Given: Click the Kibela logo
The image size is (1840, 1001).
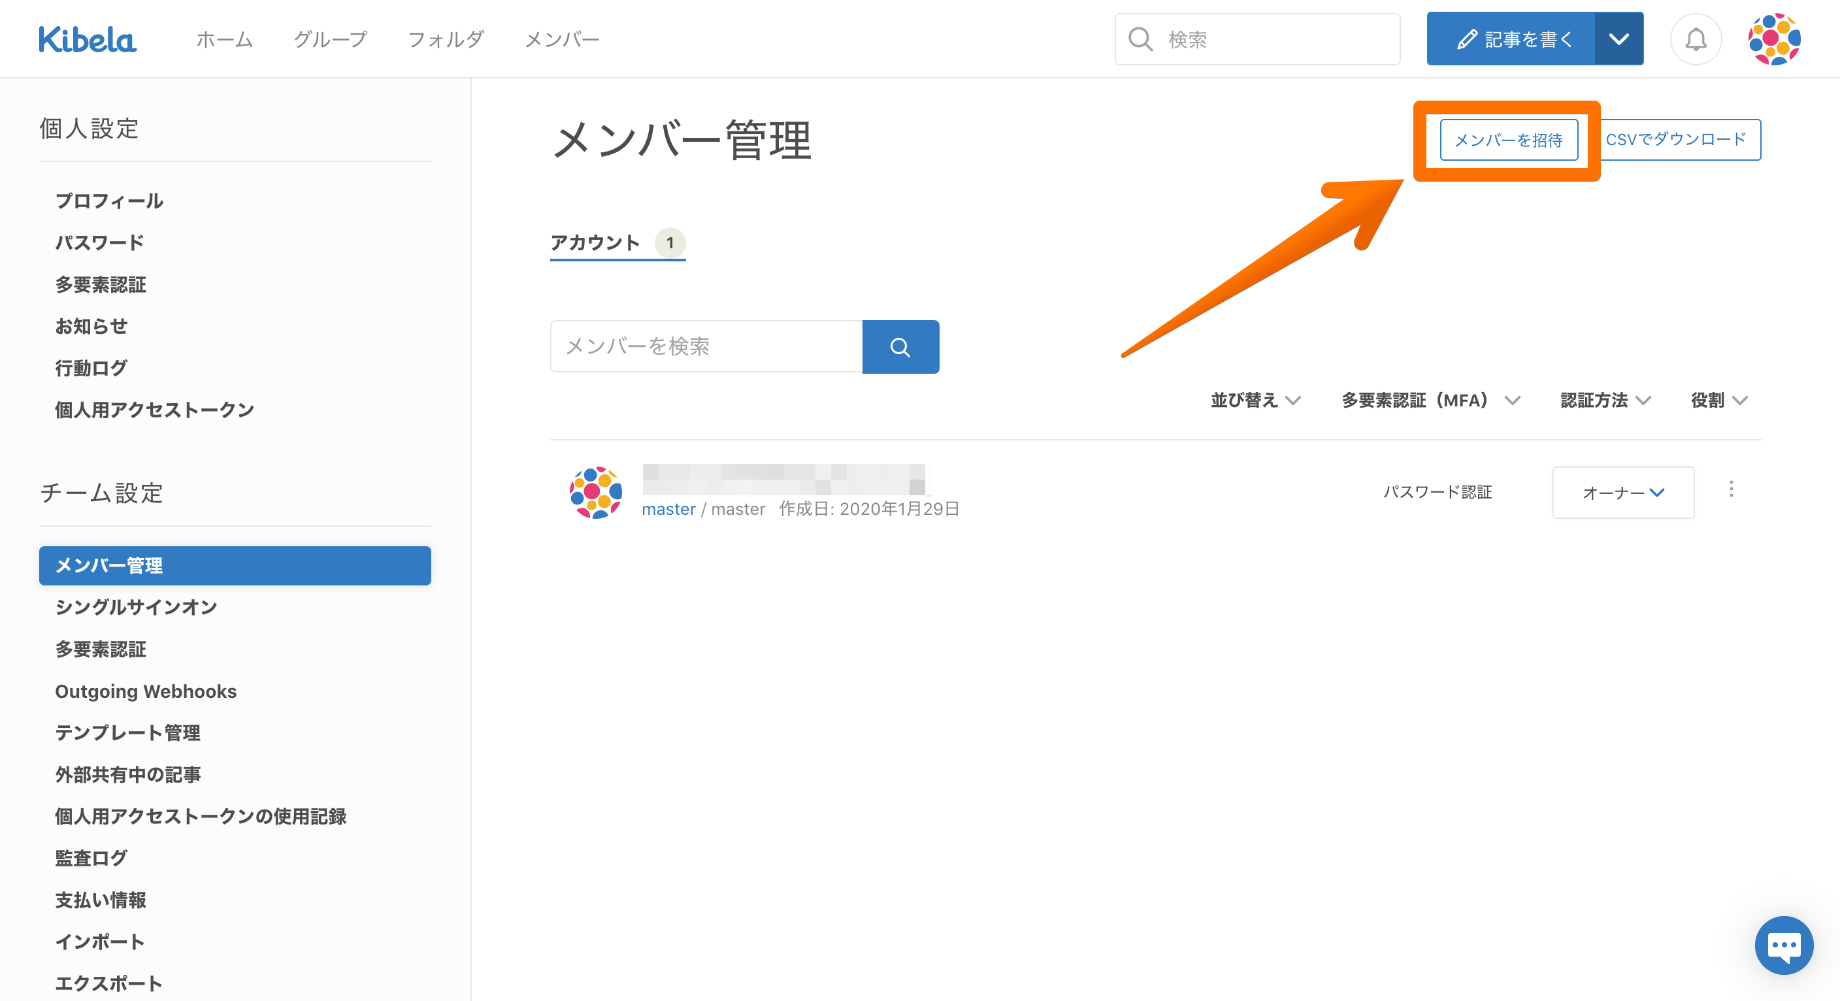Looking at the screenshot, I should tap(87, 39).
